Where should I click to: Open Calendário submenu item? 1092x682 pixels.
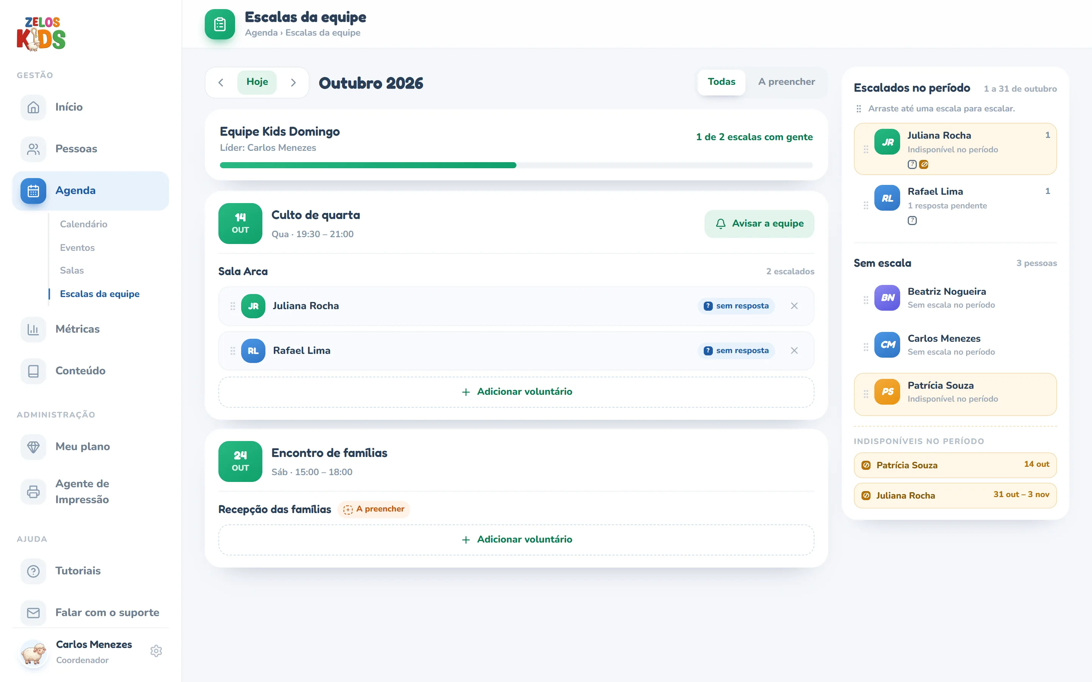coord(83,224)
